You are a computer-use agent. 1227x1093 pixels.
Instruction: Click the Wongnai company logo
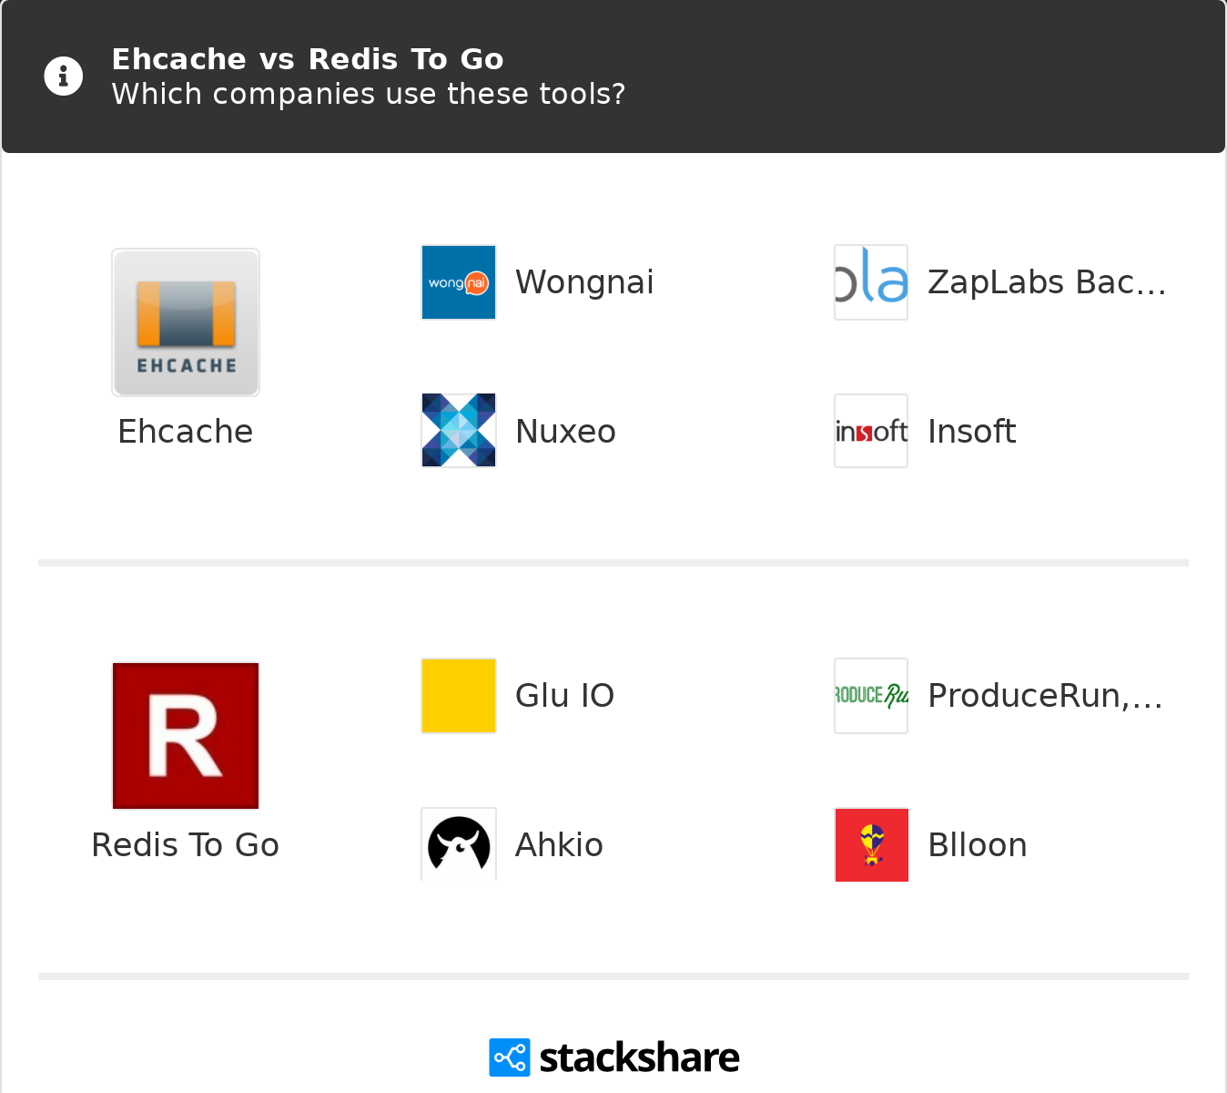point(459,282)
